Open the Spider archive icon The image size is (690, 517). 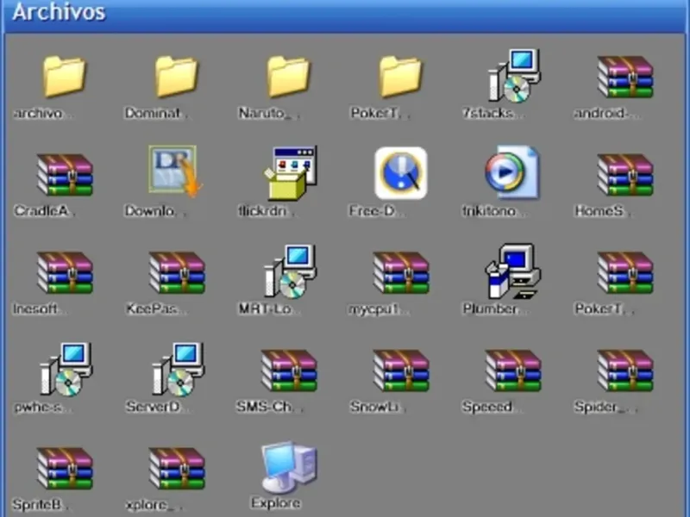pos(625,371)
